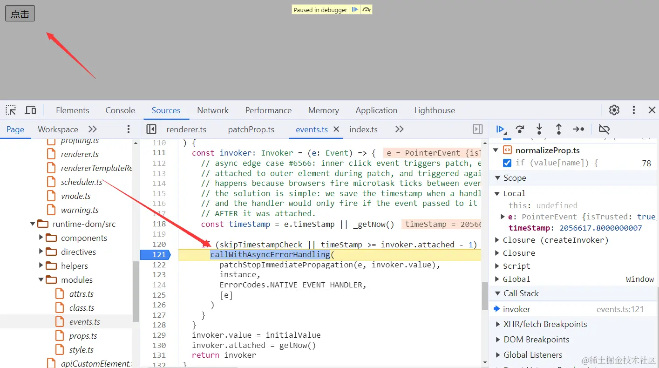Collapse the runtime-dom/src folder

pos(33,224)
